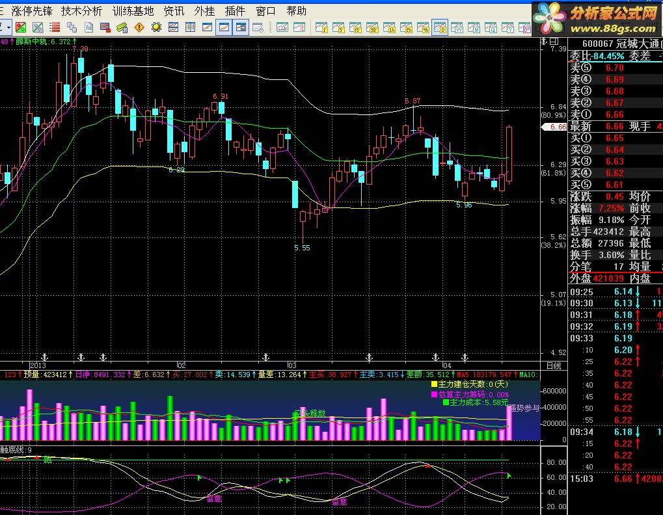Click the 换手 3.60% turnover value

click(611, 255)
